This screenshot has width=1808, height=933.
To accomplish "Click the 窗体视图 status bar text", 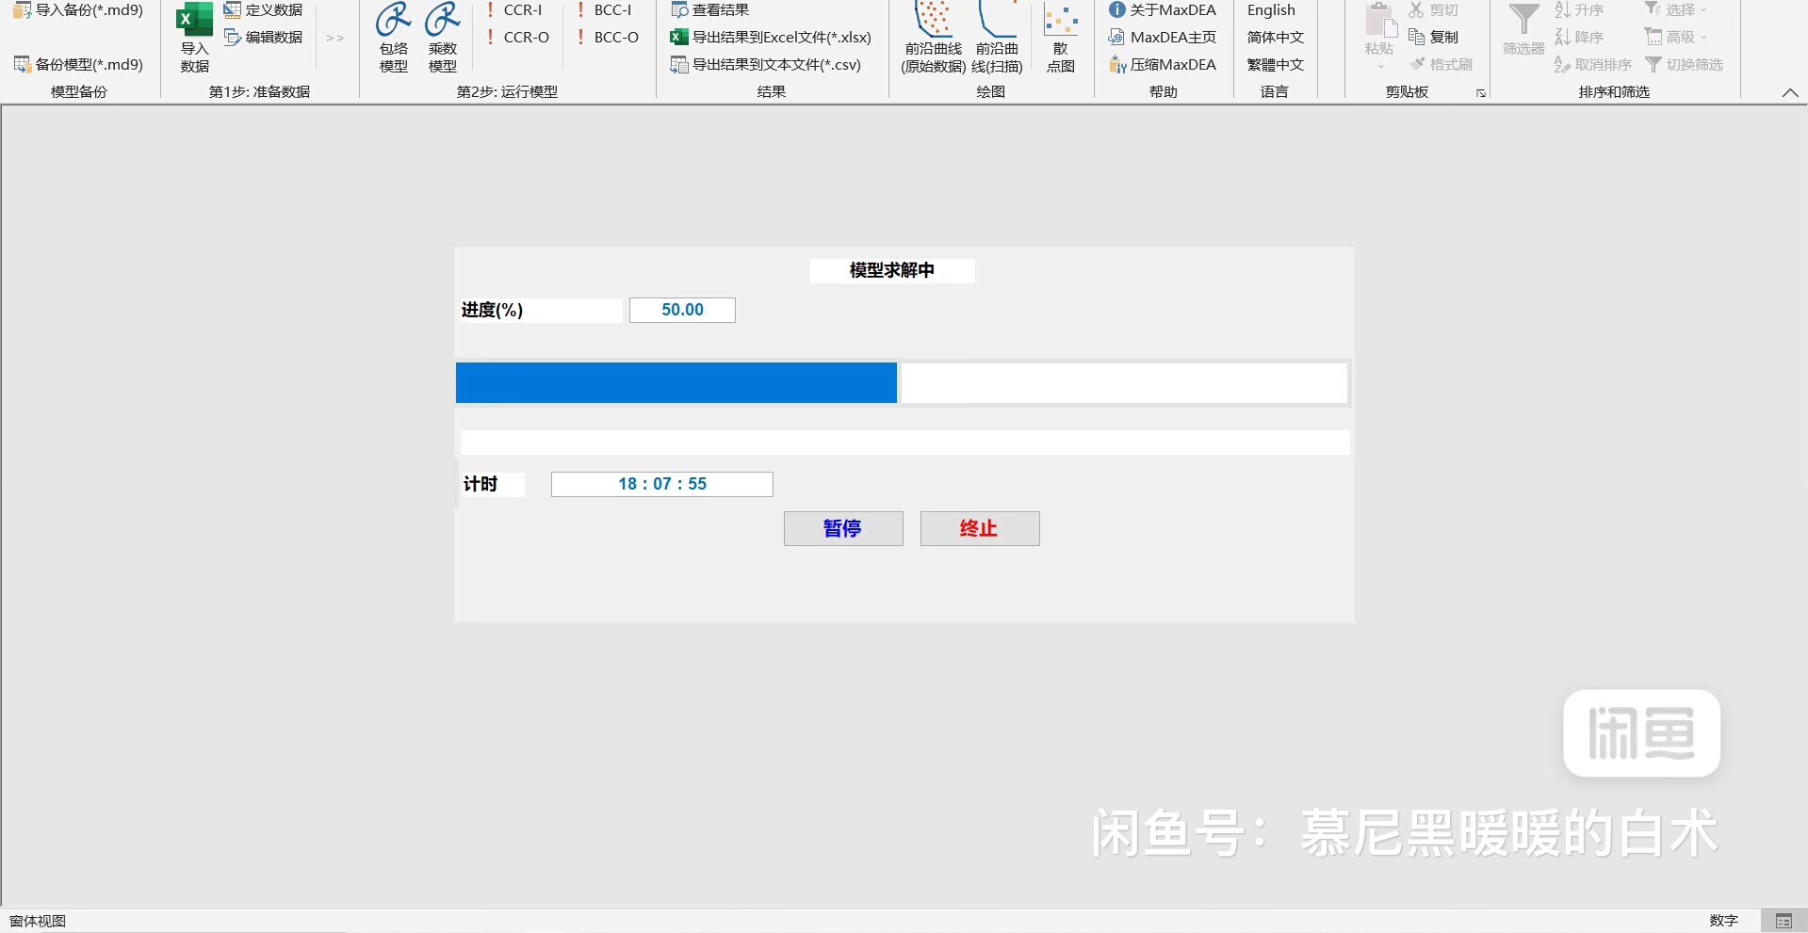I will point(38,921).
